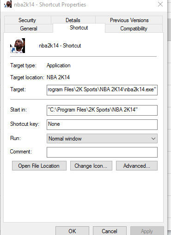Select the Shortcut tab
The height and width of the screenshot is (235, 171).
click(x=79, y=28)
